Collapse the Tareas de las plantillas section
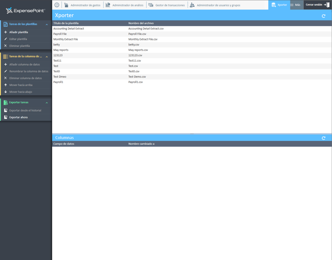332x260 pixels. [47, 25]
